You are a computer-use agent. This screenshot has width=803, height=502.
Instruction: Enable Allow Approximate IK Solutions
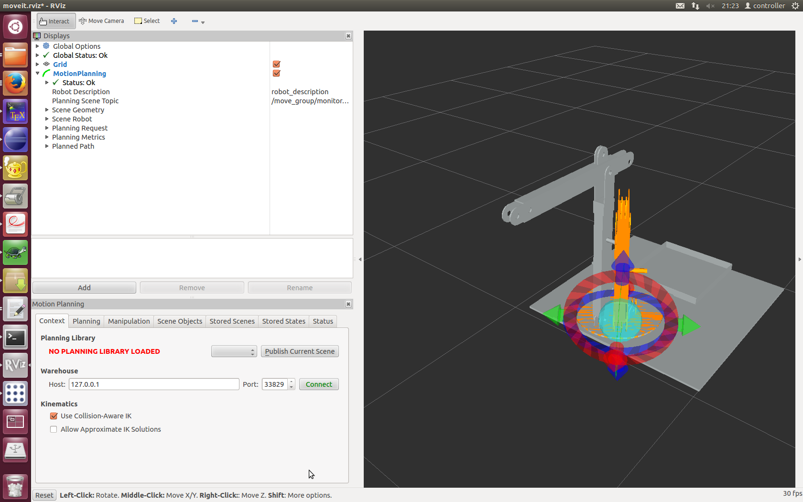coord(54,429)
